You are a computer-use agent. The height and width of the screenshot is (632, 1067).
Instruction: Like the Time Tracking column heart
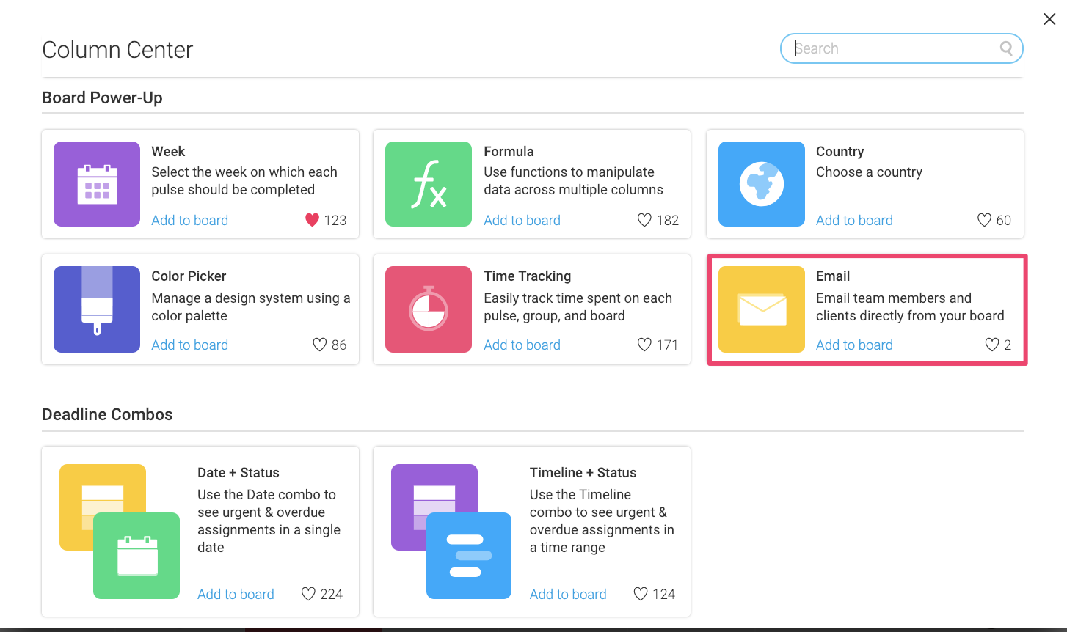click(x=644, y=345)
